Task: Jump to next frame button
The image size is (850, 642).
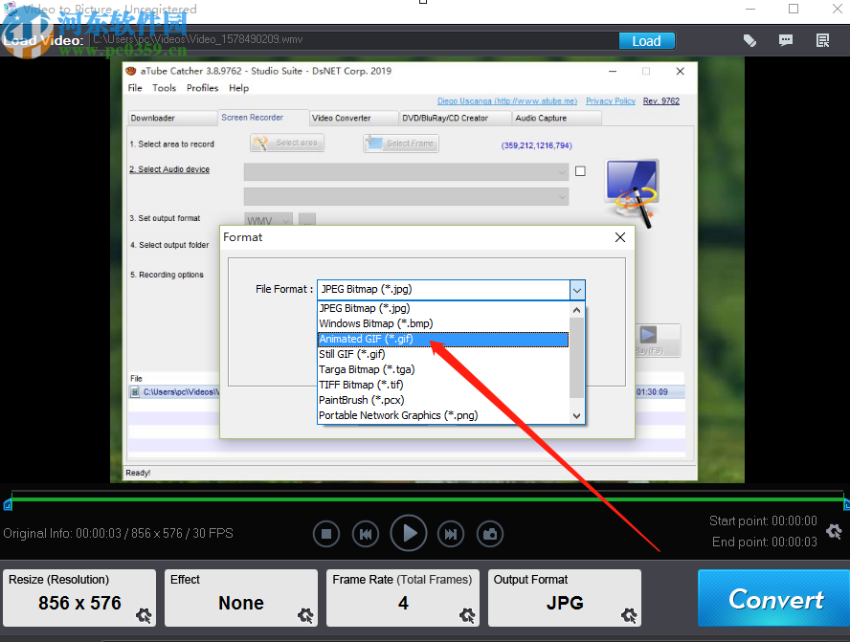Action: 451,534
